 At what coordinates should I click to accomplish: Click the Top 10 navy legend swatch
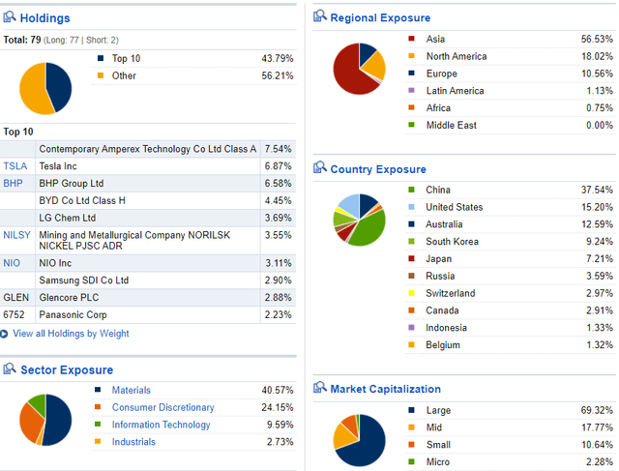[x=101, y=58]
